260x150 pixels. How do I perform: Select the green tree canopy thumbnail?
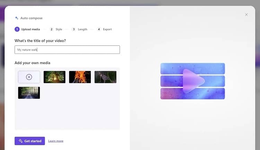click(54, 77)
